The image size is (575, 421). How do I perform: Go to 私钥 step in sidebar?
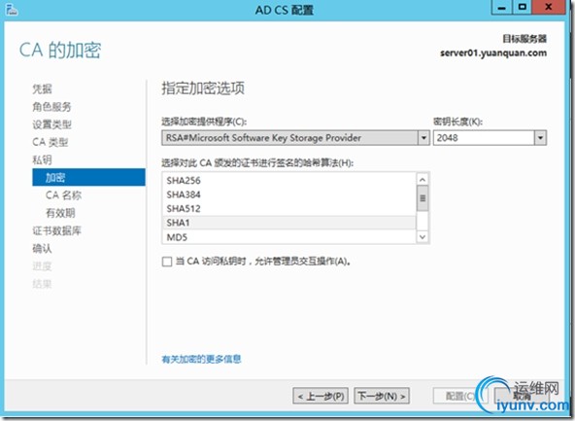click(x=42, y=160)
